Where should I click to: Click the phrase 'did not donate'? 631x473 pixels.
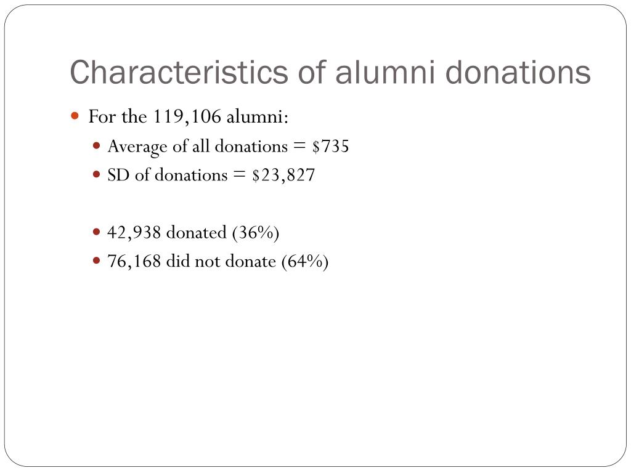tap(221, 261)
